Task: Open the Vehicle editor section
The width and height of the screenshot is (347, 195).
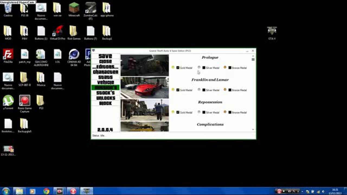Action: 105,82
